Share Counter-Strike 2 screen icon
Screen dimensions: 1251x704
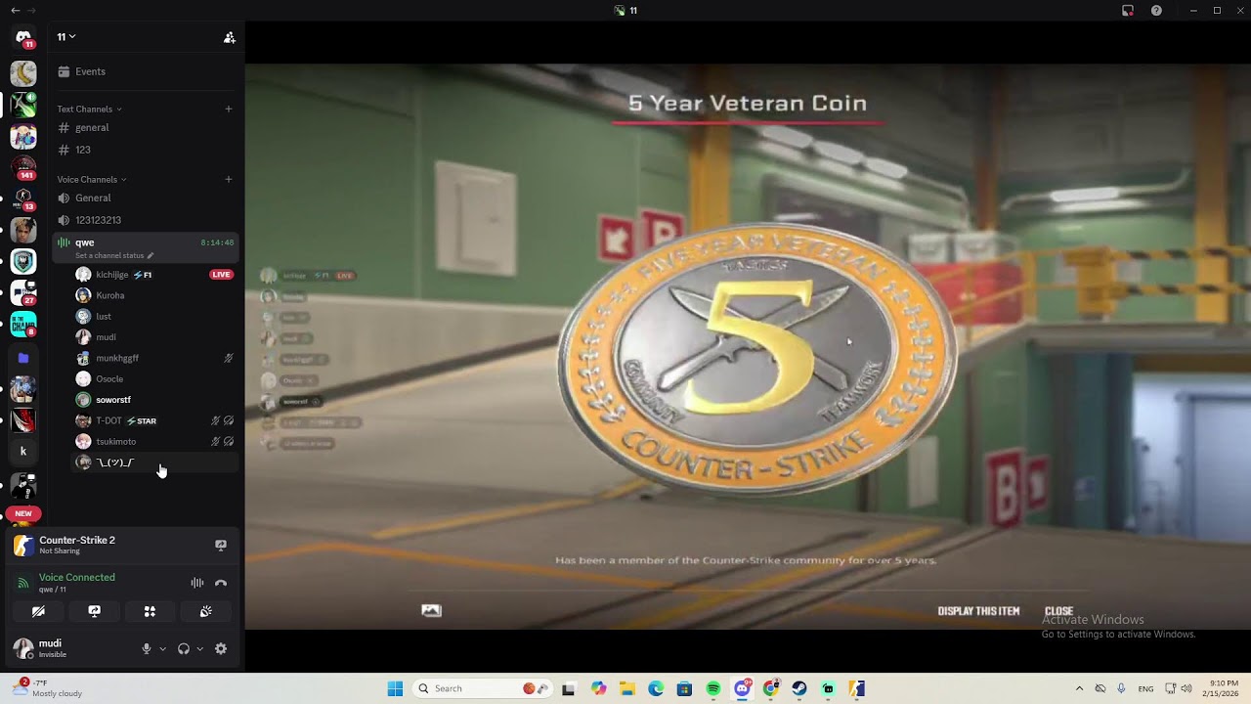pyautogui.click(x=221, y=545)
